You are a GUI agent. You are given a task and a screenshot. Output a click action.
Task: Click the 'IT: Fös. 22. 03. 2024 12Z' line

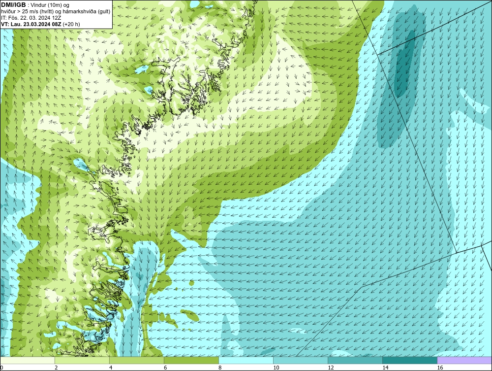point(31,18)
